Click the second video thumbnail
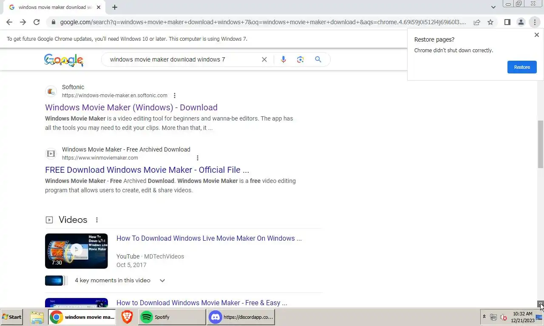544x326 pixels. tap(76, 303)
